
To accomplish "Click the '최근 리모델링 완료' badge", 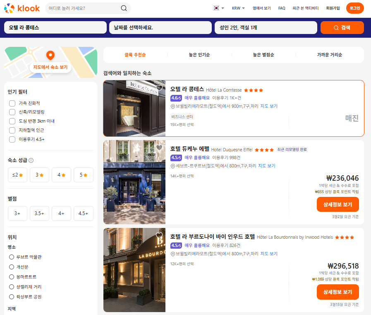I will 292,150.
